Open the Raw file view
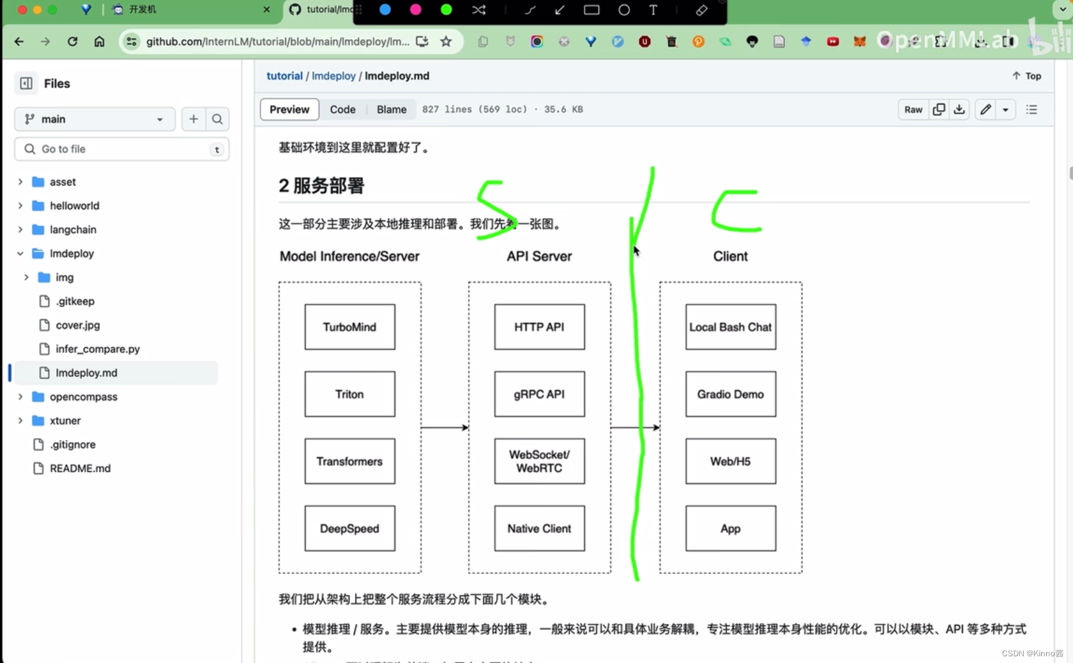The image size is (1073, 663). [x=914, y=109]
